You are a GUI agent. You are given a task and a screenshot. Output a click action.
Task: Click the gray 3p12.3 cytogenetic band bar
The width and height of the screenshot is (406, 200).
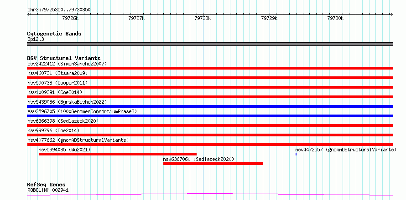(x=210, y=44)
